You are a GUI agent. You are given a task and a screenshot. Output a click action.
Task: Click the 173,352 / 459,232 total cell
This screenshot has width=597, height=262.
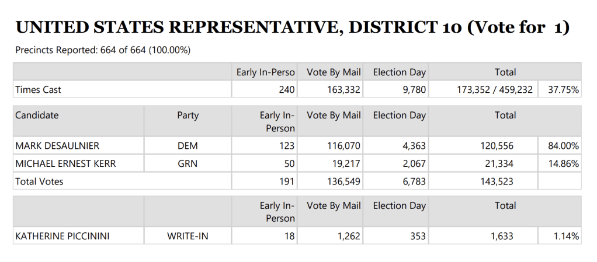[x=494, y=90]
